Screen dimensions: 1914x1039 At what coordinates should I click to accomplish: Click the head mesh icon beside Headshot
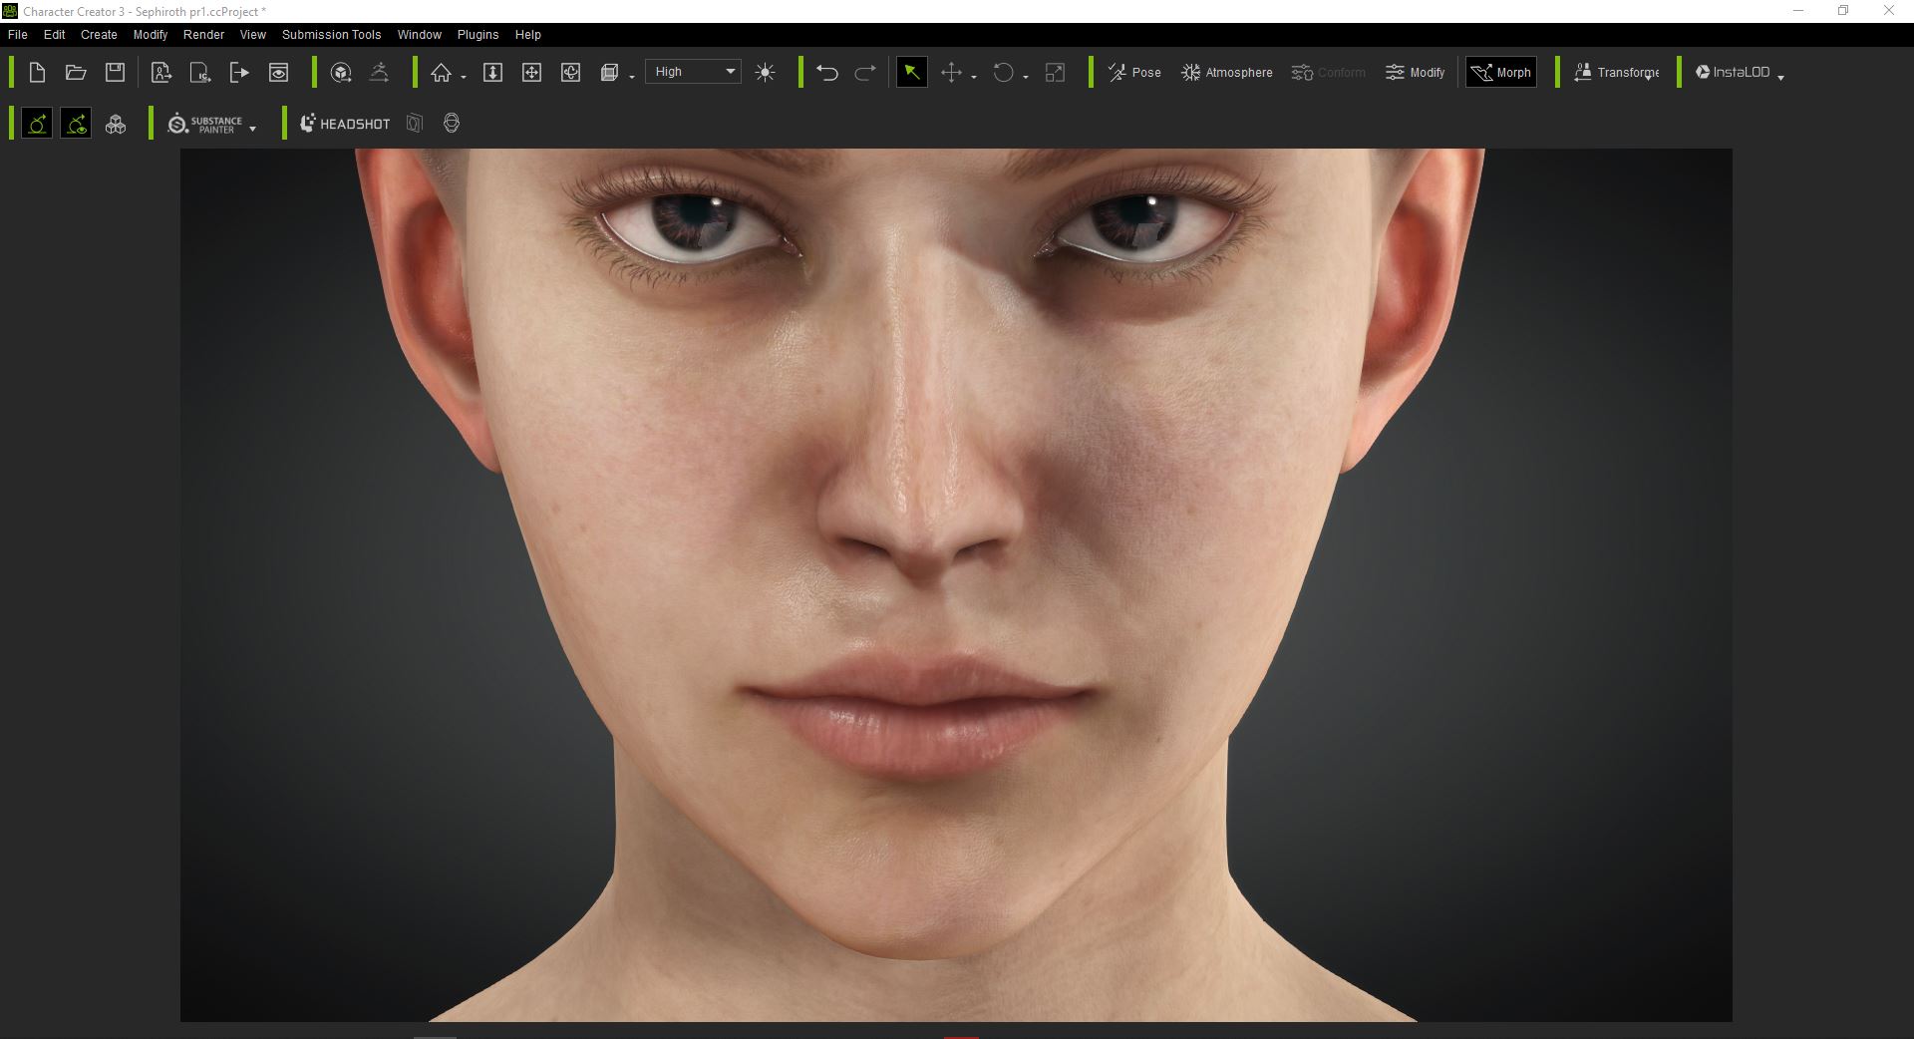pyautogui.click(x=452, y=124)
